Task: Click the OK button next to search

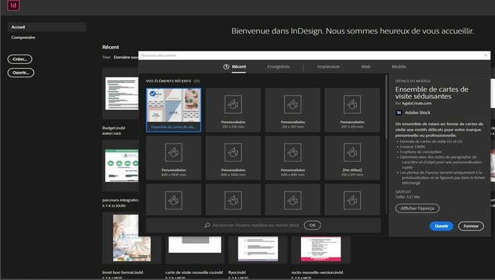Action: click(312, 225)
